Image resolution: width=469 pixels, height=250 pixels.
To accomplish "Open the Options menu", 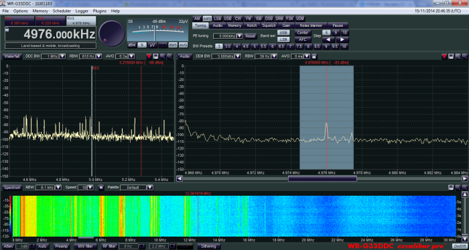I will (20, 11).
